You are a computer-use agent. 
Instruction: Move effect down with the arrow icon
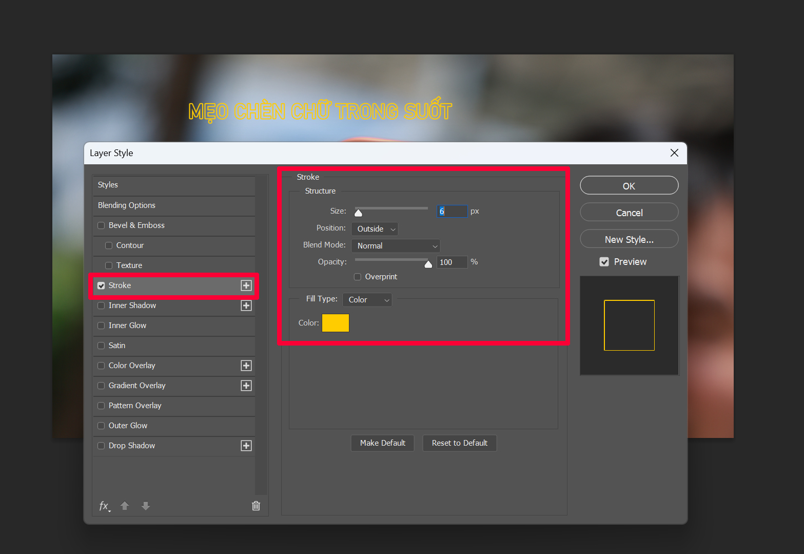(x=145, y=506)
